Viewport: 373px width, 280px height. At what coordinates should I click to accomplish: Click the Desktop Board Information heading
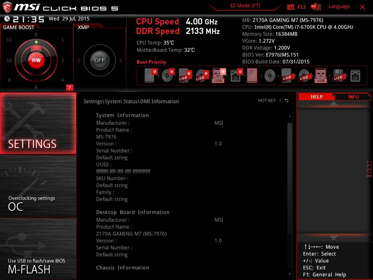[x=133, y=212]
